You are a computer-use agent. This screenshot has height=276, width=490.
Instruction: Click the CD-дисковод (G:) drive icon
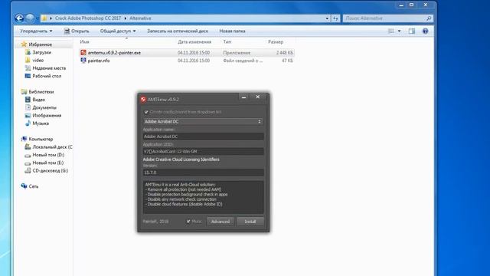28,170
